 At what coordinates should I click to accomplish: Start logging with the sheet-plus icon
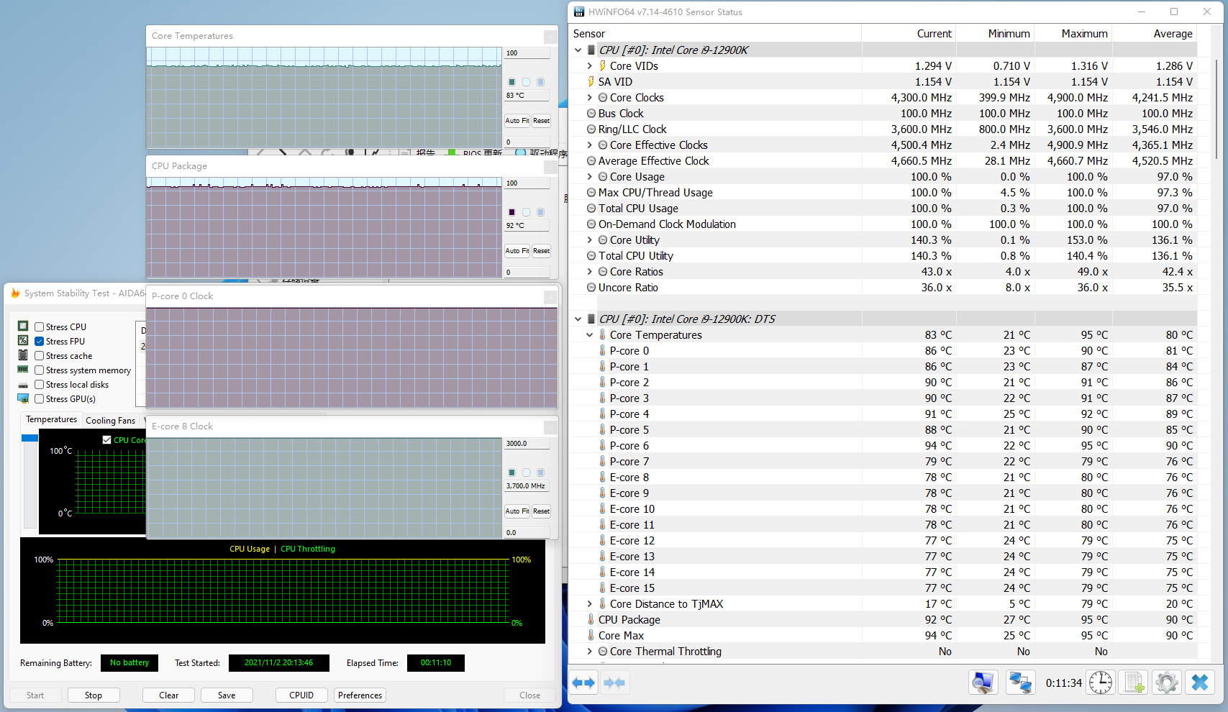[1134, 683]
